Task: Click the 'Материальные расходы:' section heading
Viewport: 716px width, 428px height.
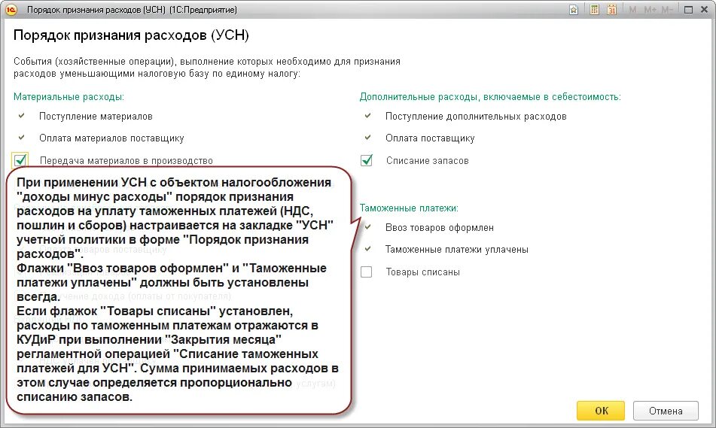Action: [x=69, y=97]
